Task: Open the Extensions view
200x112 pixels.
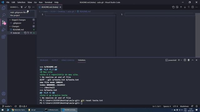Action: (3, 37)
